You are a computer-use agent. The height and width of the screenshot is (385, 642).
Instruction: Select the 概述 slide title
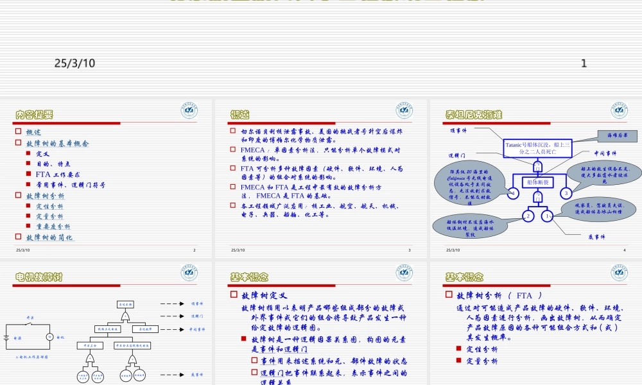240,115
